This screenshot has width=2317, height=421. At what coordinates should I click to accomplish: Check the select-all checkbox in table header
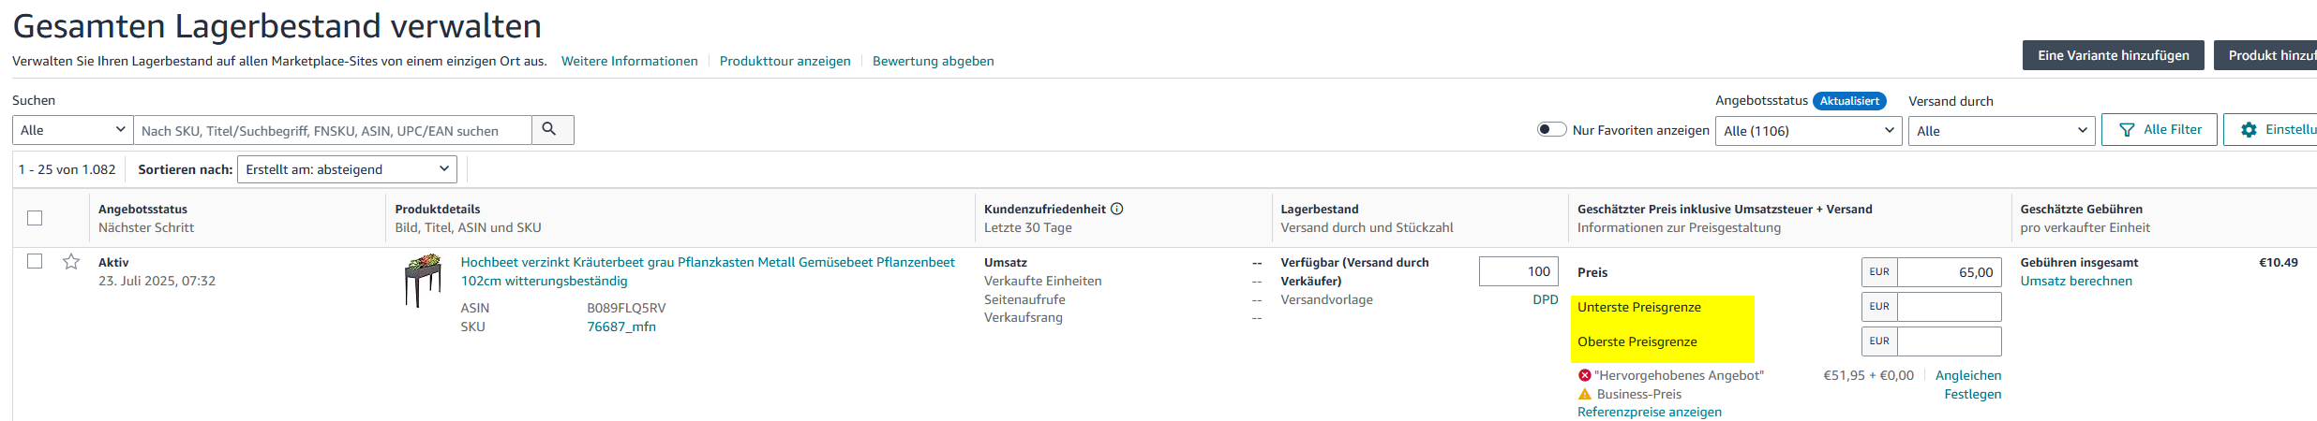35,218
